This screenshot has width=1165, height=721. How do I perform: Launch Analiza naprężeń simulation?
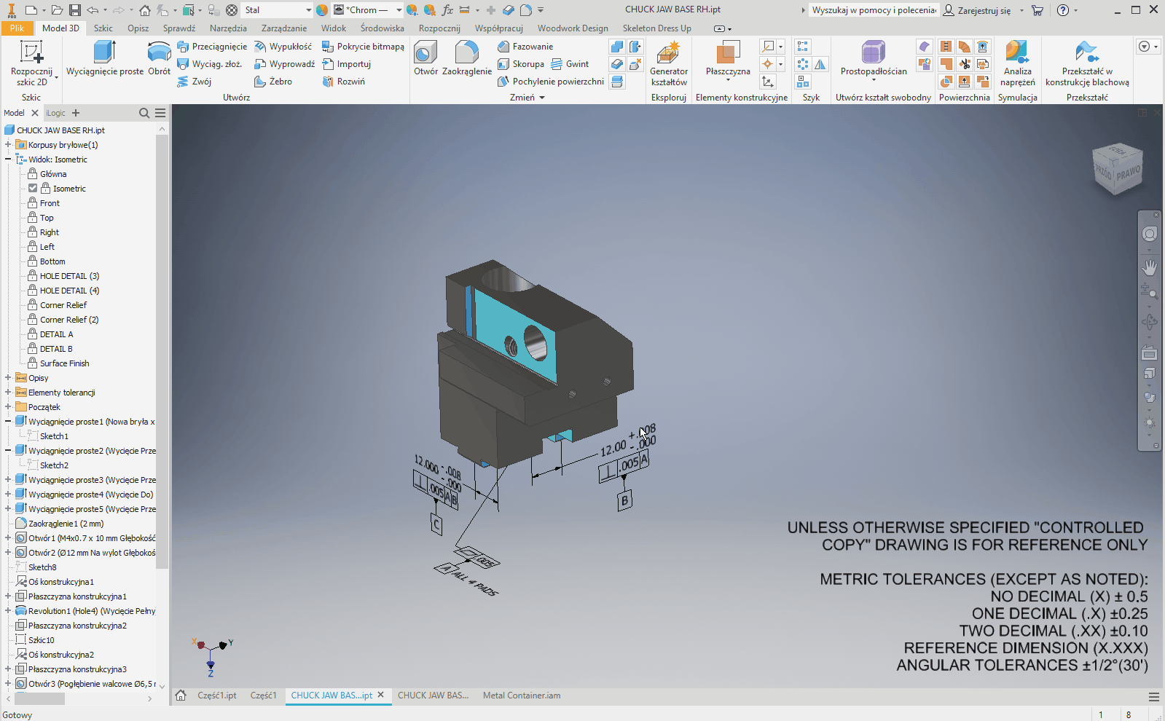tap(1017, 63)
